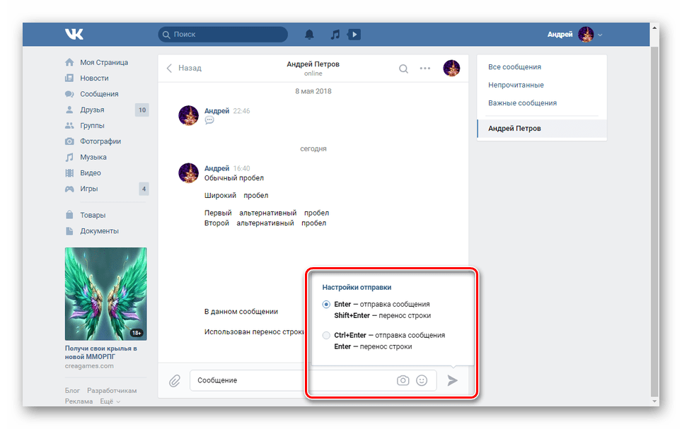Click the MMORPG wings ad thumbnail
This screenshot has height=429, width=682.
105,293
